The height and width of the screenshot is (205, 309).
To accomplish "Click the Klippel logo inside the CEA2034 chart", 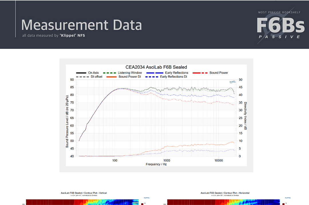I will click(x=233, y=82).
